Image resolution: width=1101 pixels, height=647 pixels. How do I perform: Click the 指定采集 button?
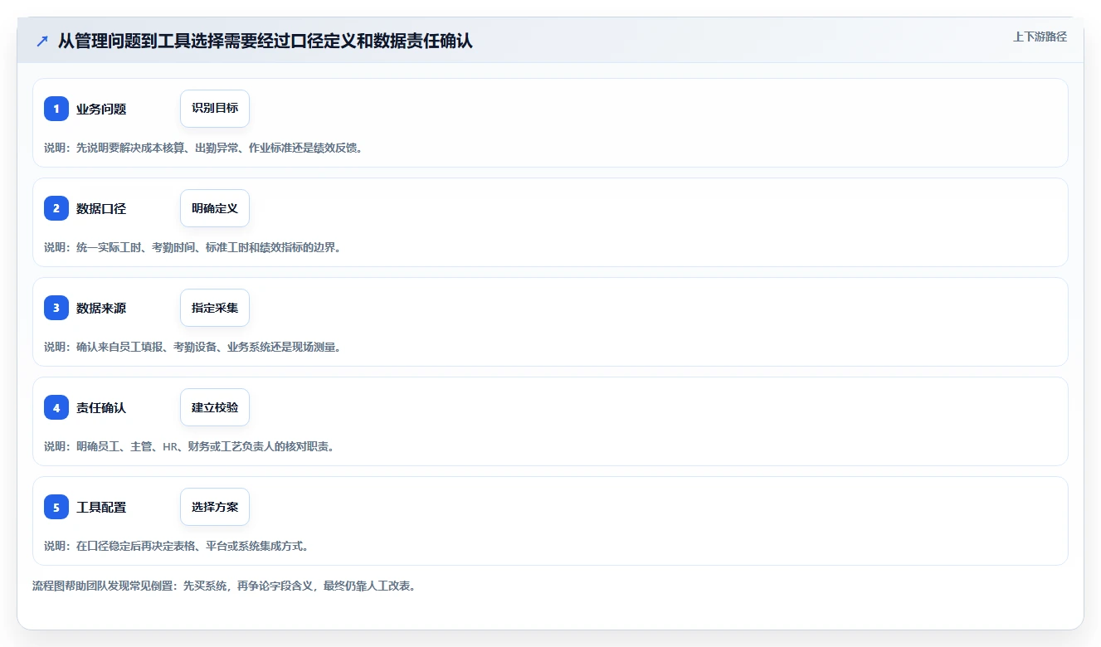click(215, 308)
